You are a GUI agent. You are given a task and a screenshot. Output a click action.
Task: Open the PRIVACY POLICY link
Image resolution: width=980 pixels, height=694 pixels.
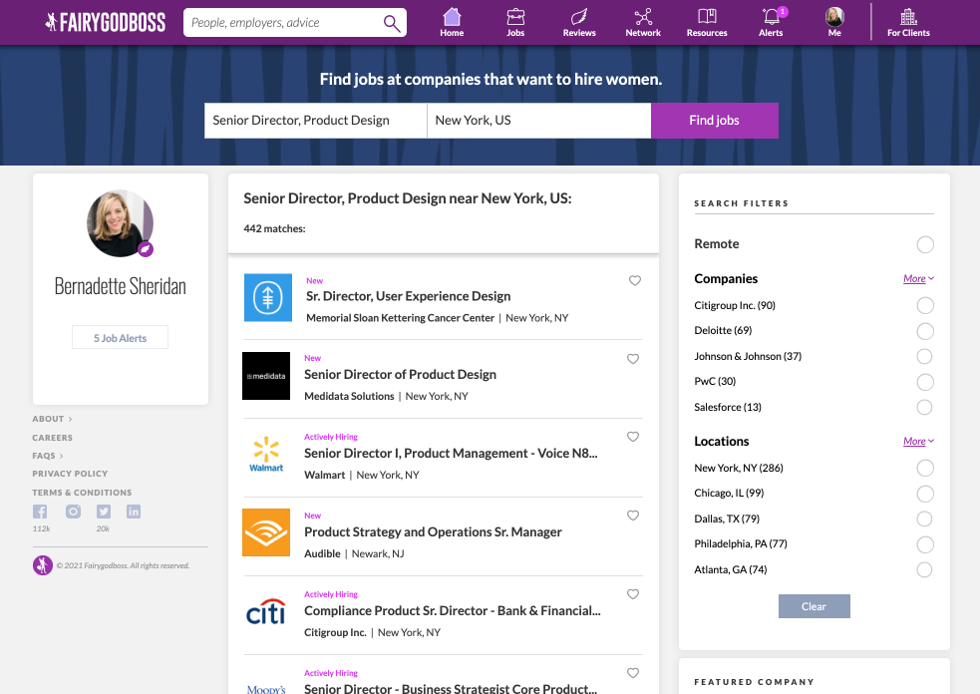click(70, 474)
